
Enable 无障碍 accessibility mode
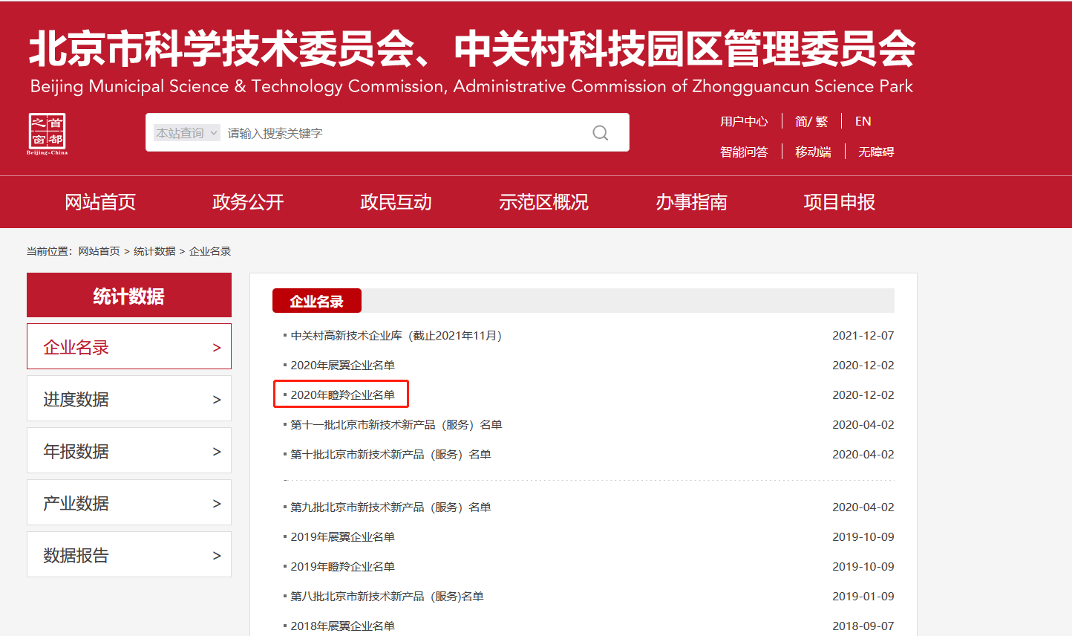876,152
